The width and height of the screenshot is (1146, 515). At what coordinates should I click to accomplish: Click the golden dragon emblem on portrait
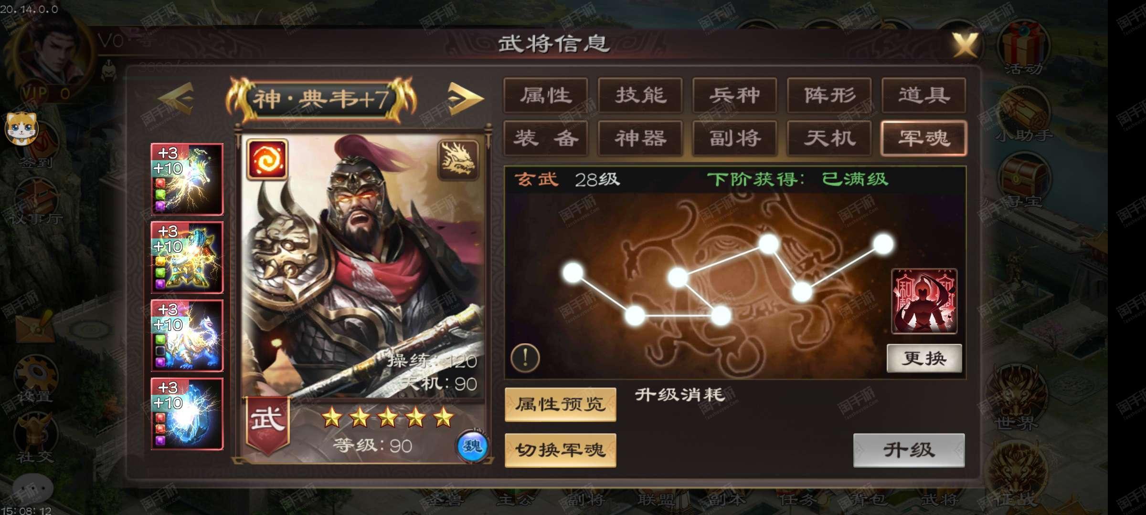click(458, 159)
